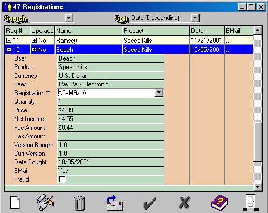Image resolution: width=268 pixels, height=213 pixels.
Task: Expand Upgrade details for Ramsey row
Action: 34,41
